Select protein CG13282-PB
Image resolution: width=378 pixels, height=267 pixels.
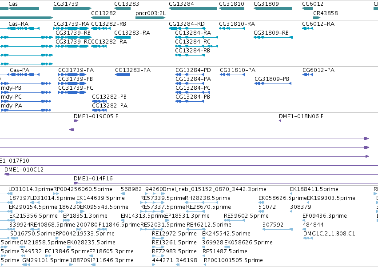(x=109, y=97)
